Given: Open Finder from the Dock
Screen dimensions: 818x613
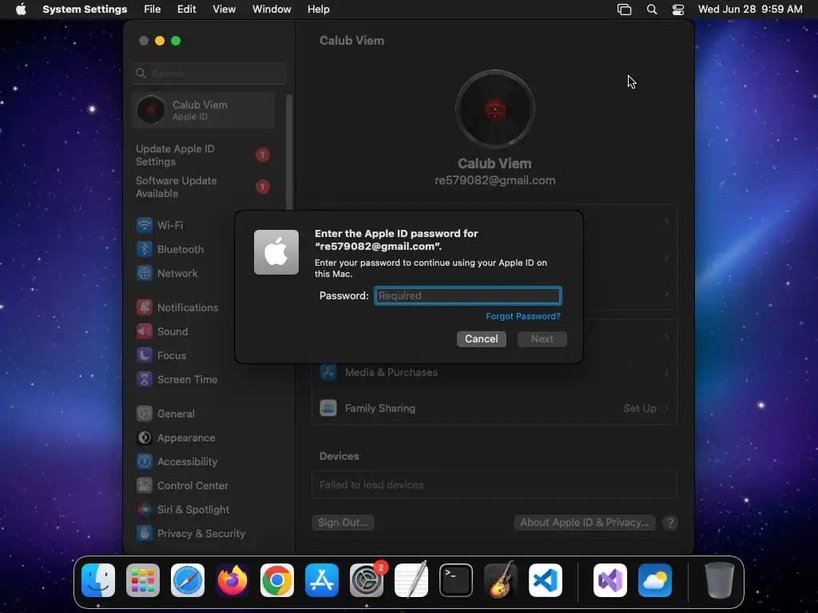Looking at the screenshot, I should click(x=98, y=580).
